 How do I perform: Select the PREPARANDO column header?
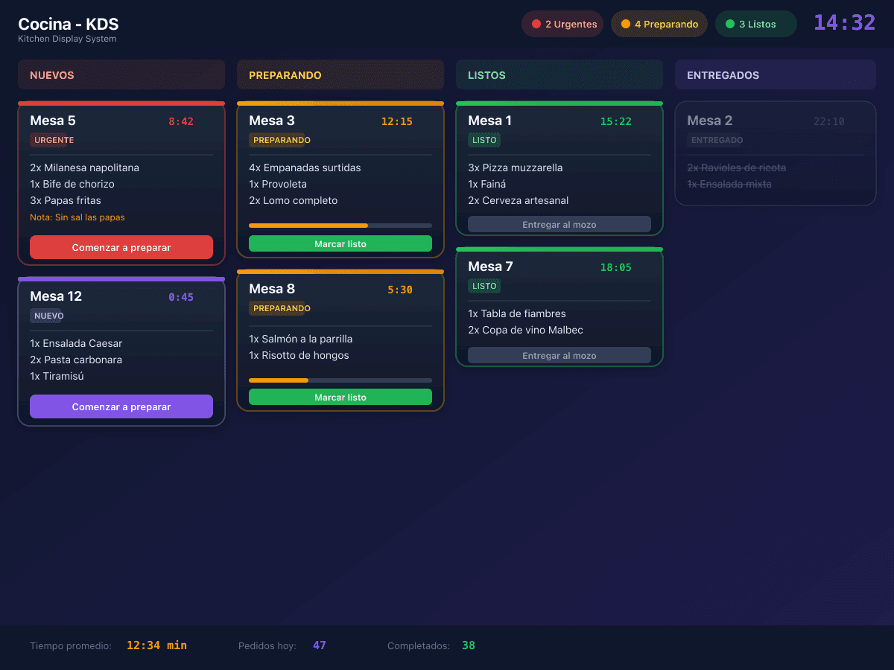[340, 74]
